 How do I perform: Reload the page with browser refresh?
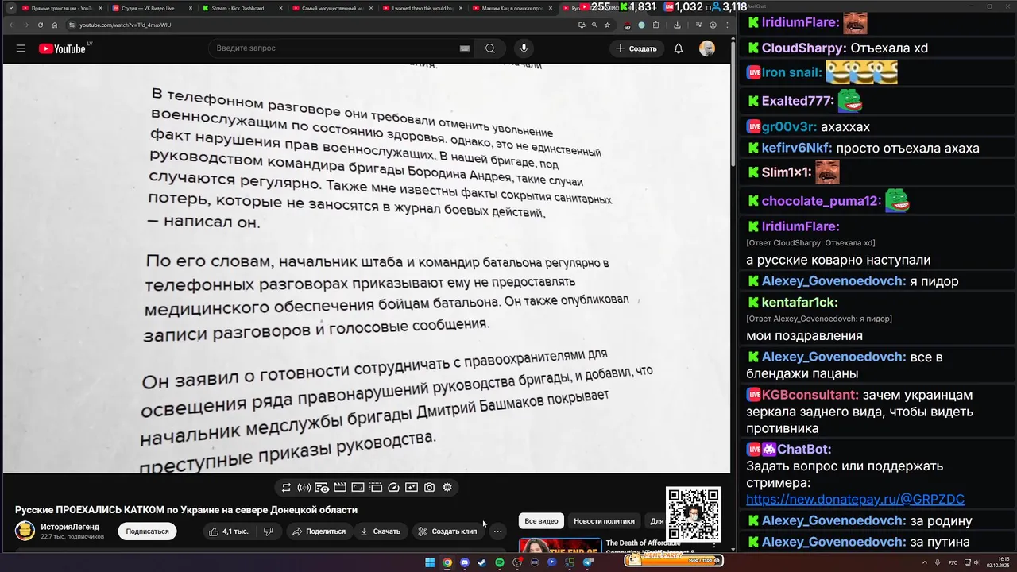tap(41, 25)
